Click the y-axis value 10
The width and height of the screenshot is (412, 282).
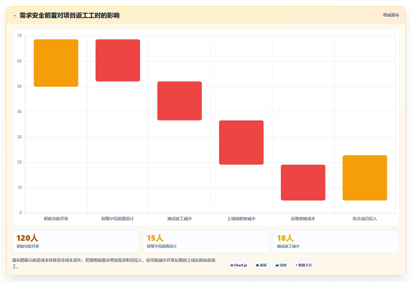(x=19, y=188)
